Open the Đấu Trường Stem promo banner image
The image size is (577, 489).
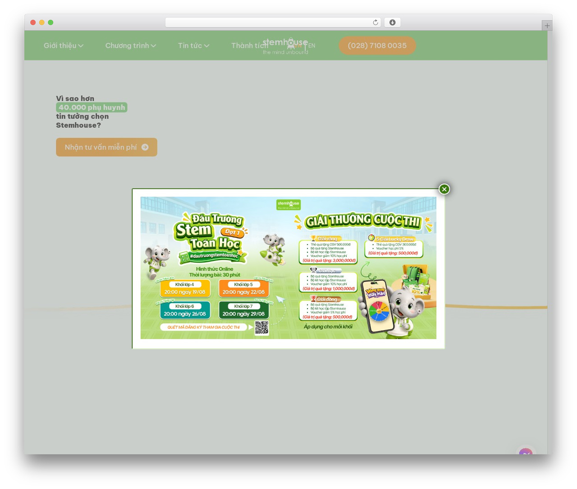coord(288,268)
